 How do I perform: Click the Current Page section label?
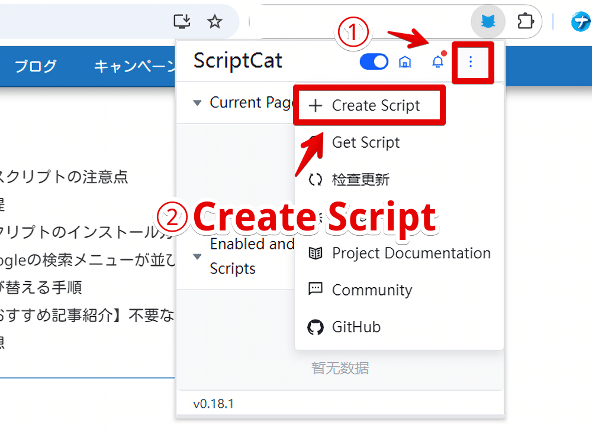pyautogui.click(x=252, y=102)
